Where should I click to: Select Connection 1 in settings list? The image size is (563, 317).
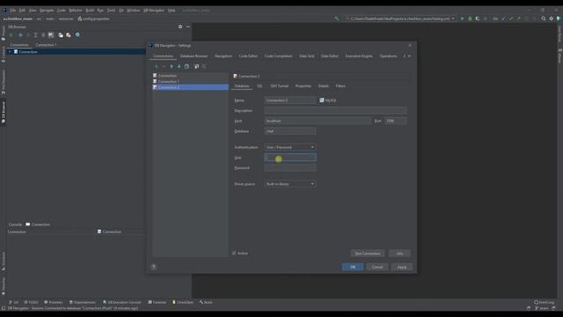tap(190, 81)
